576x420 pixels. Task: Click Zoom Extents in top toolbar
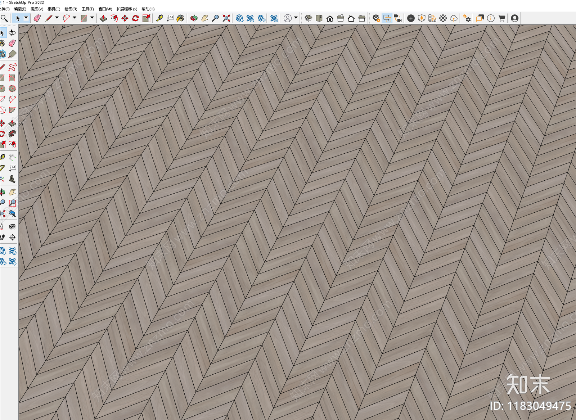coord(226,18)
